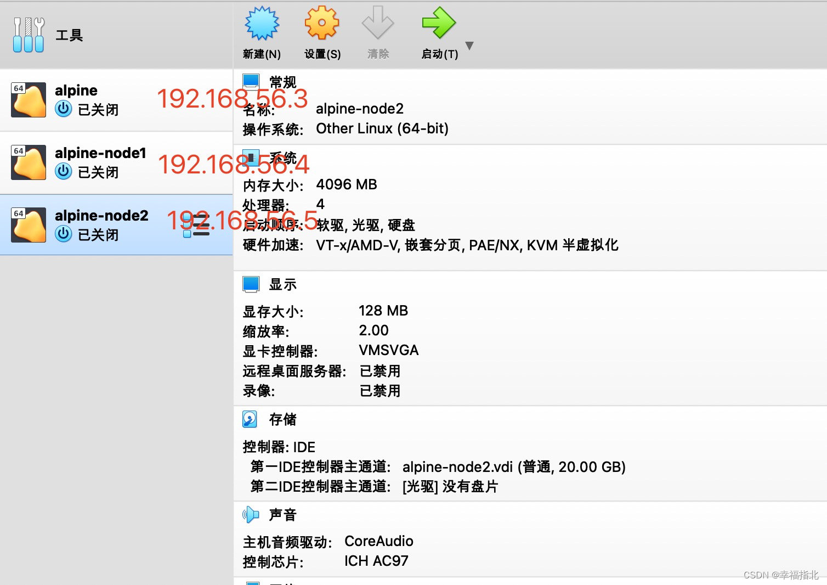Viewport: 827px width, 585px height.
Task: Click the [光驱] 没有盘片 optical drive entry
Action: click(x=450, y=486)
